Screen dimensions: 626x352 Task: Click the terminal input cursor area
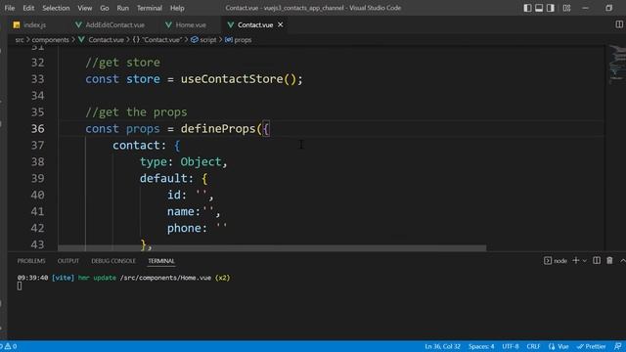[x=20, y=286]
